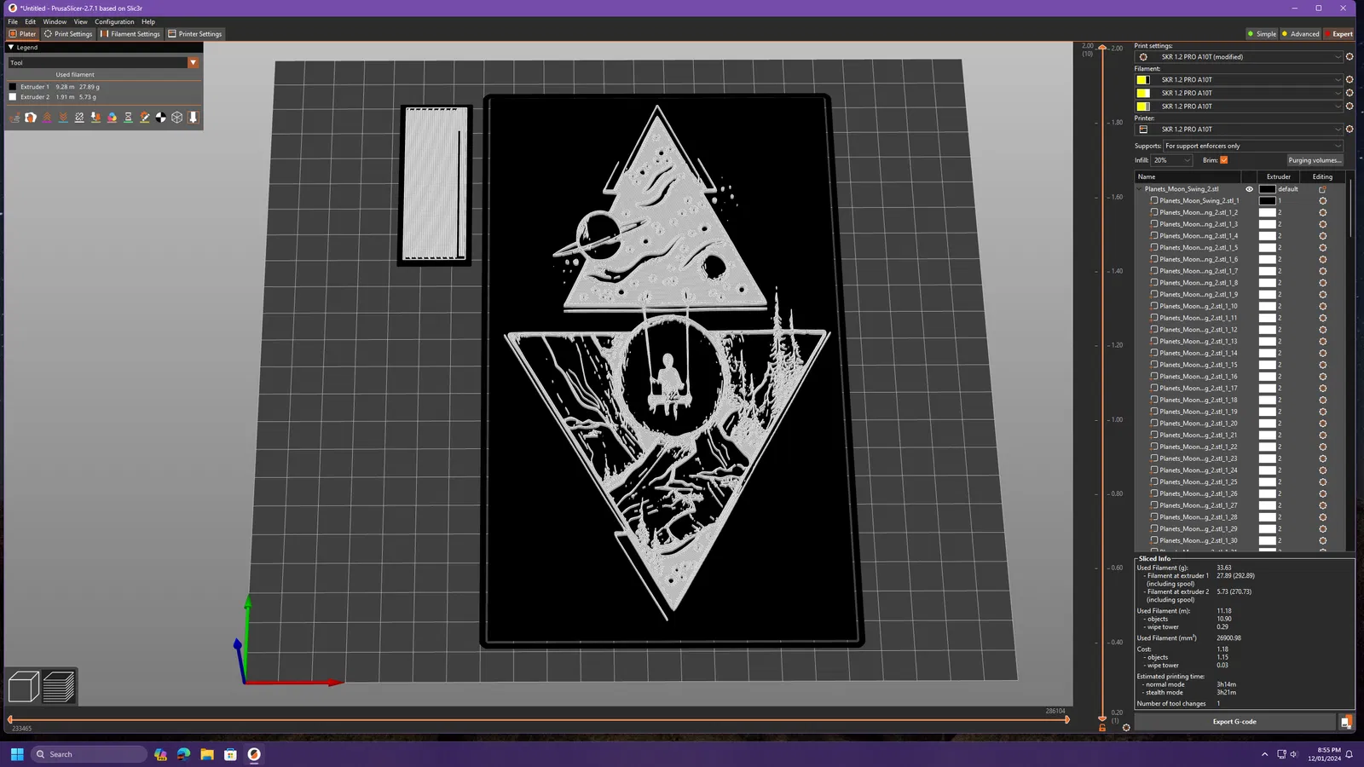Toggle Deretractions display in the legend

point(63,118)
